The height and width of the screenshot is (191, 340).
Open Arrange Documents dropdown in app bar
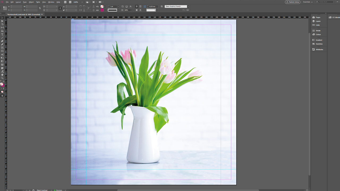[x=101, y=2]
